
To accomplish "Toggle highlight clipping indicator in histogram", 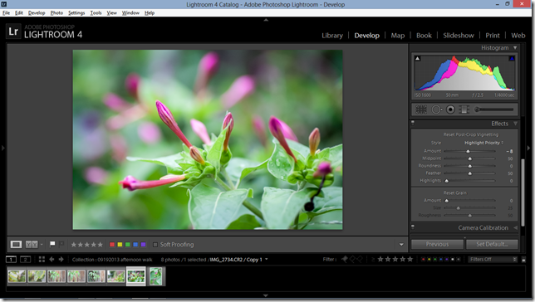I will pyautogui.click(x=512, y=59).
